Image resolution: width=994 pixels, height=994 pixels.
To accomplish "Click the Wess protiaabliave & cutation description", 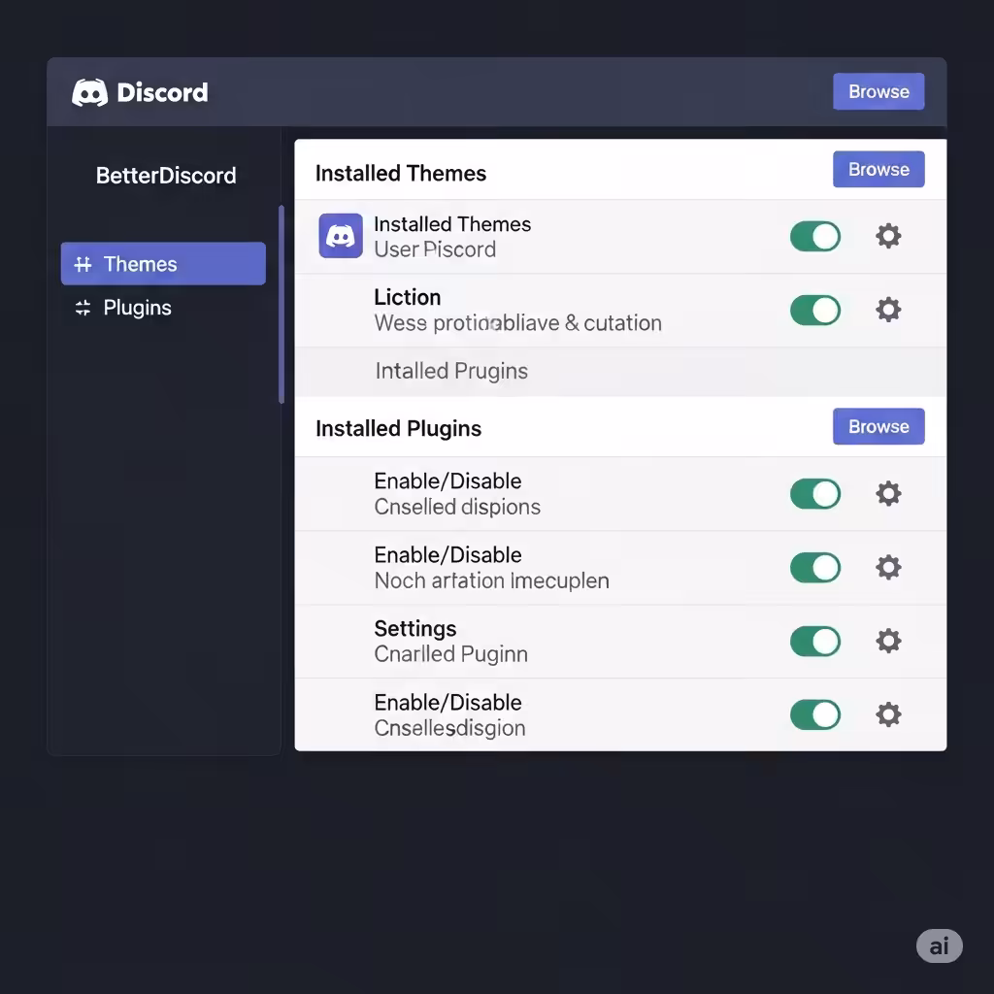I will coord(518,323).
